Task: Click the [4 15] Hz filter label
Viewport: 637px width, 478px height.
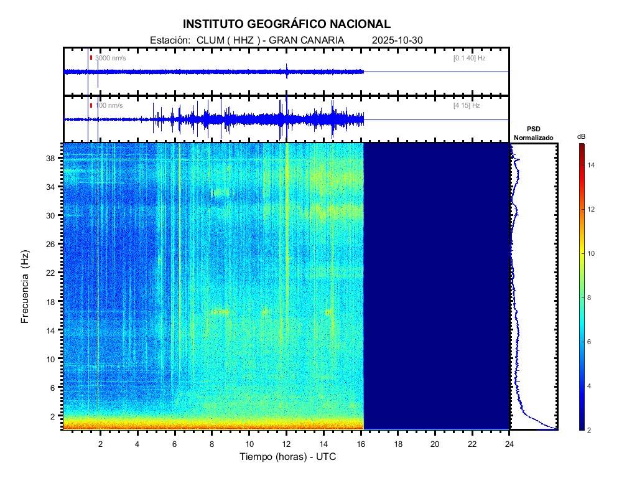Action: point(466,105)
